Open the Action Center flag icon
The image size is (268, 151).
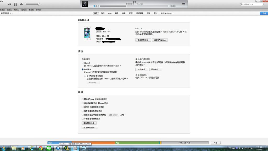245,148
